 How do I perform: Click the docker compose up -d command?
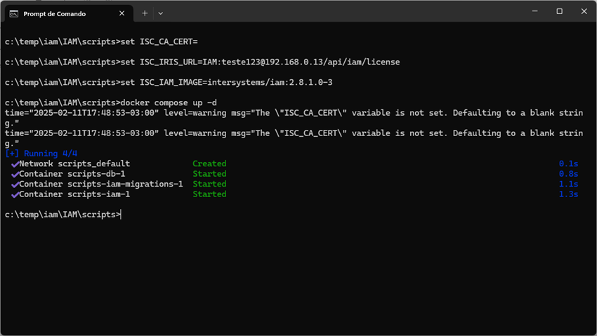tap(169, 103)
